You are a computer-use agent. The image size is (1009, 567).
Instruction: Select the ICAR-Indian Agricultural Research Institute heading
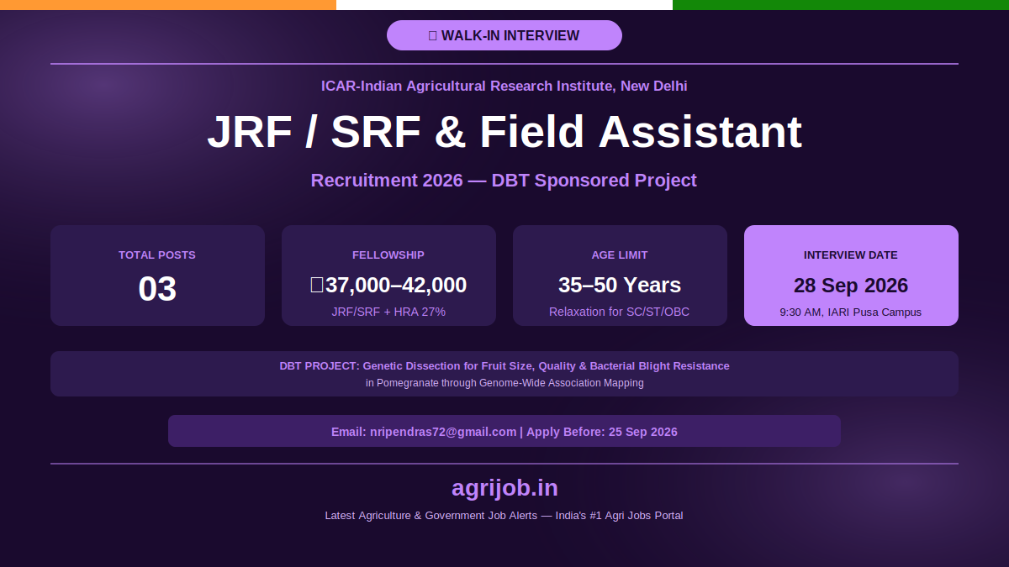[504, 86]
